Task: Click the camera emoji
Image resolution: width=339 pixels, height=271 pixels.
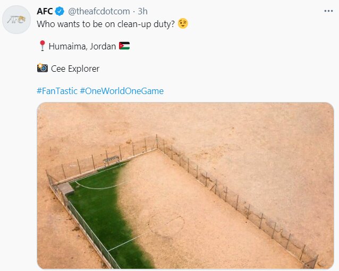Action: coord(43,68)
